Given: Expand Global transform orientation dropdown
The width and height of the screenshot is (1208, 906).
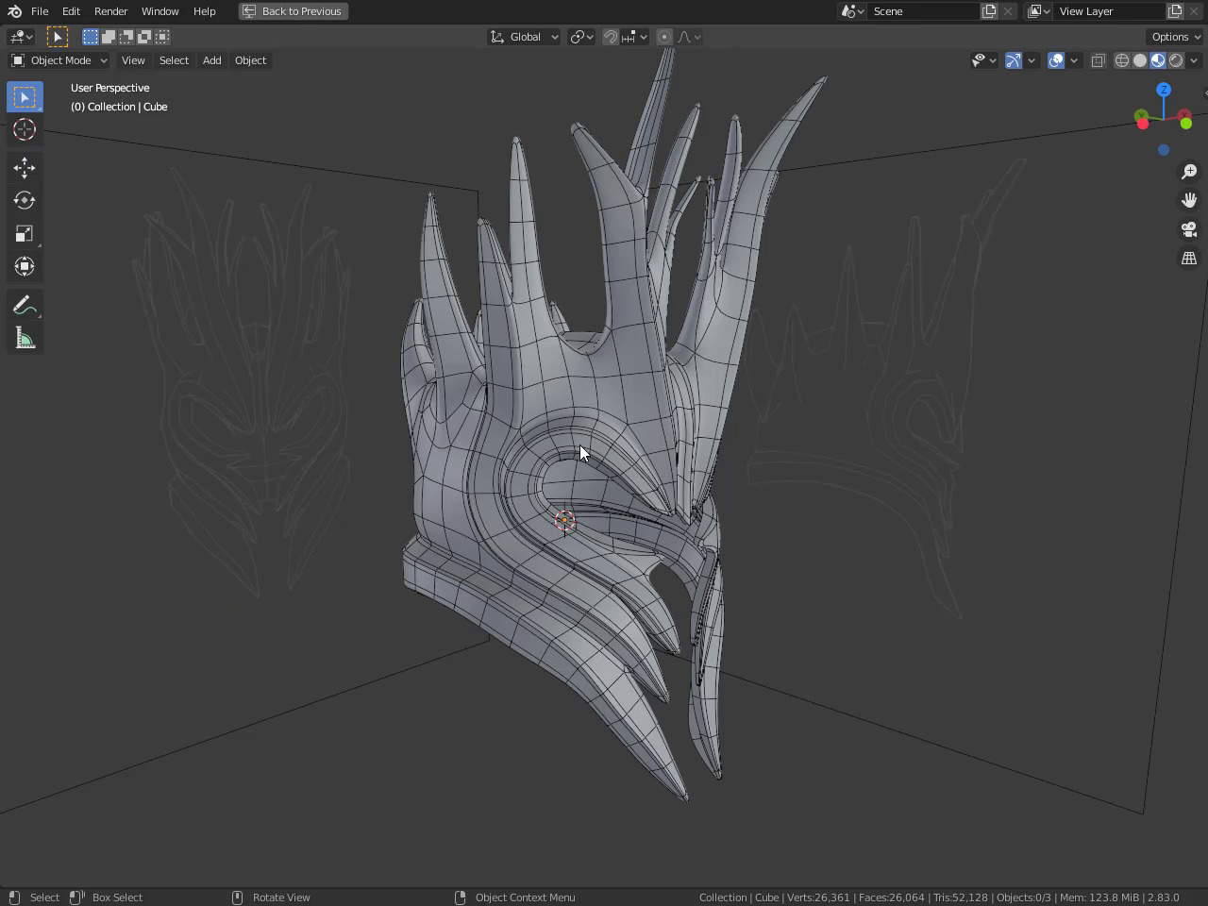Looking at the screenshot, I should 525,37.
